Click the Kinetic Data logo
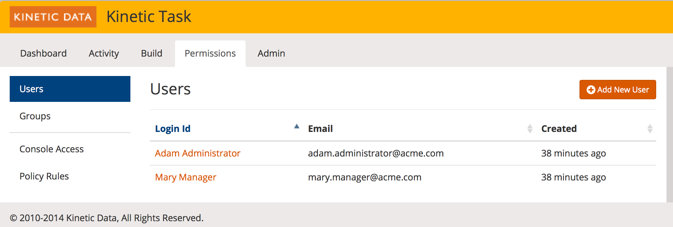673x227 pixels. [x=53, y=17]
